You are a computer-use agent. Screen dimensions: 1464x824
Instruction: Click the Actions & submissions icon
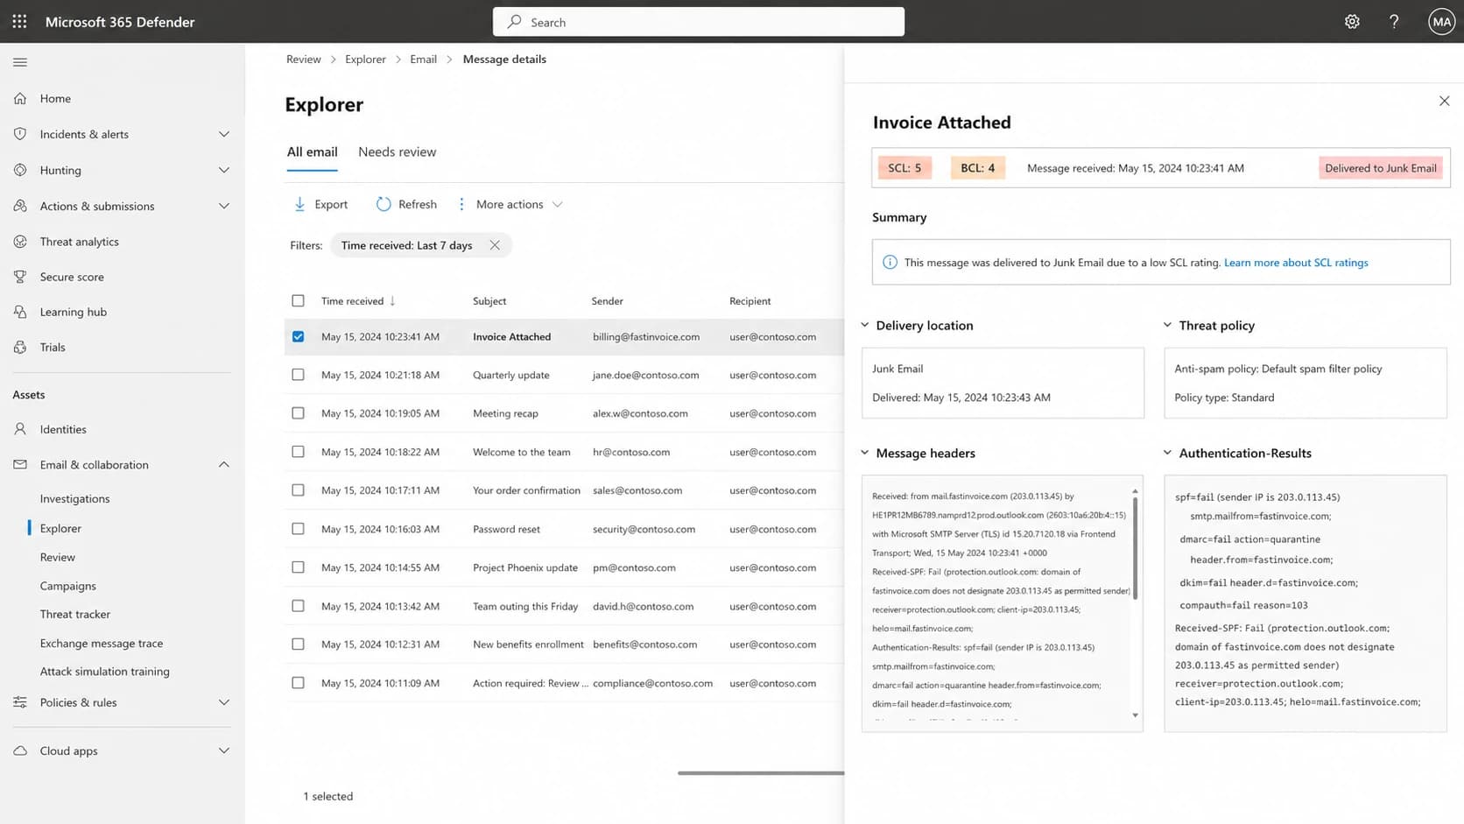pyautogui.click(x=20, y=206)
